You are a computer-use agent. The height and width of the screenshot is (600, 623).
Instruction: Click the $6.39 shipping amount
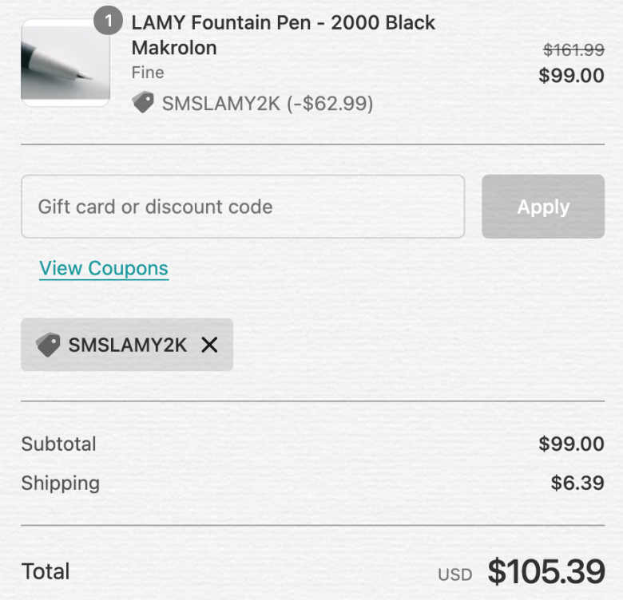point(577,483)
